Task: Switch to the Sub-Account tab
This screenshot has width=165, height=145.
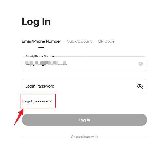Action: (79, 41)
